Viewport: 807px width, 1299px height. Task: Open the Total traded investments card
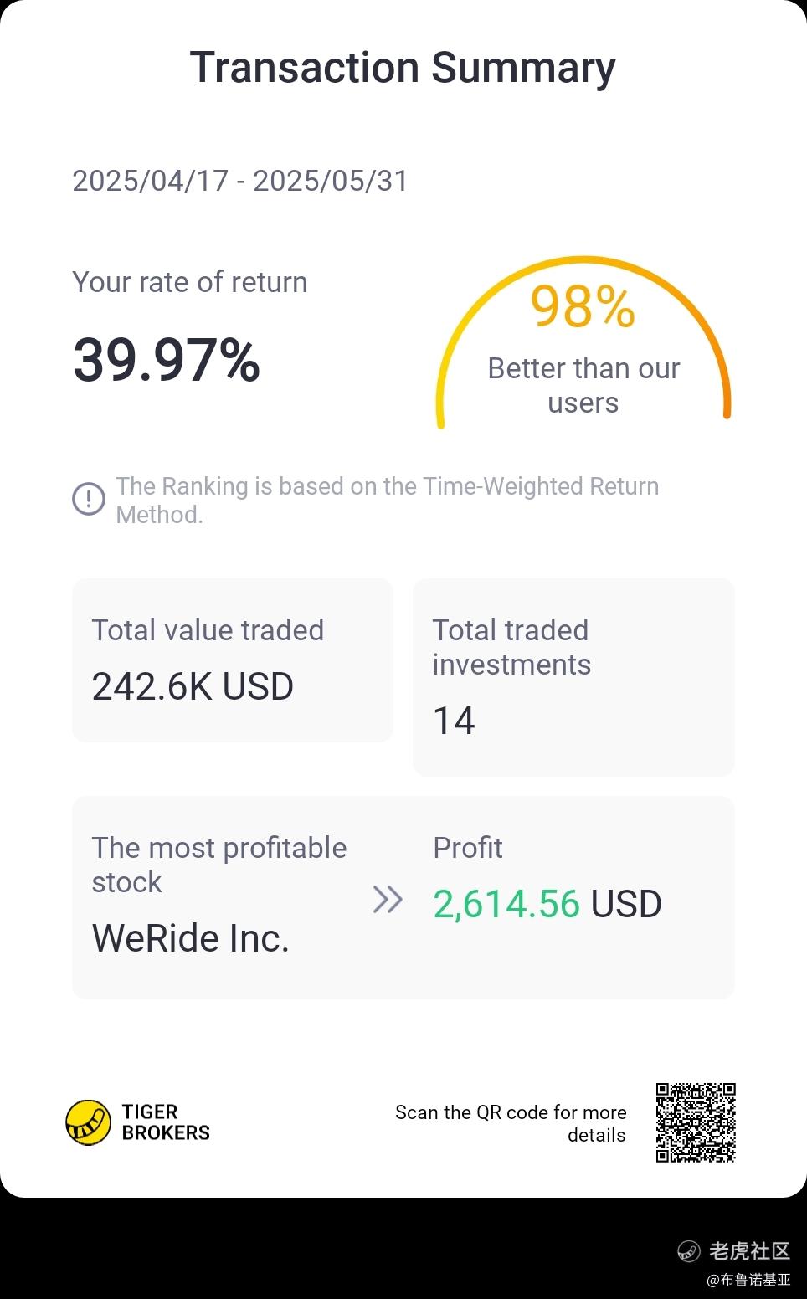(573, 677)
